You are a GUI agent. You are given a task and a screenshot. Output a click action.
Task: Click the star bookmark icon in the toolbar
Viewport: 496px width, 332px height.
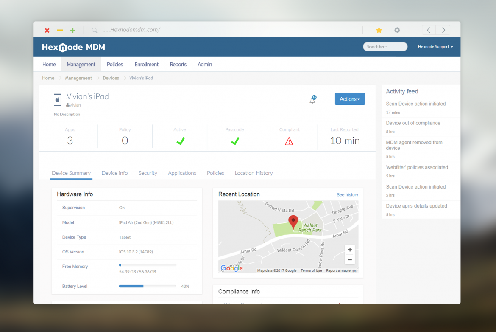click(379, 30)
